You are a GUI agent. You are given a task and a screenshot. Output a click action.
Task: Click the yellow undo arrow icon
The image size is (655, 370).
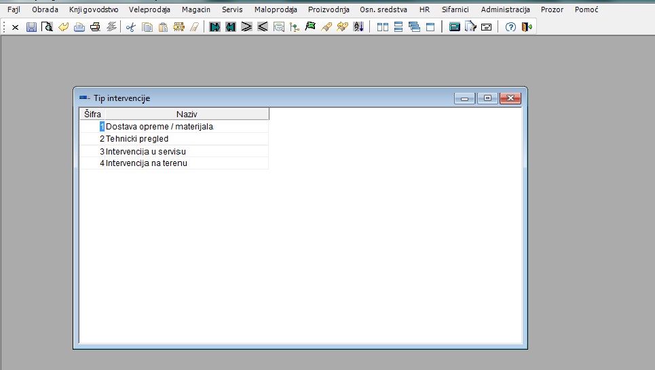point(63,27)
